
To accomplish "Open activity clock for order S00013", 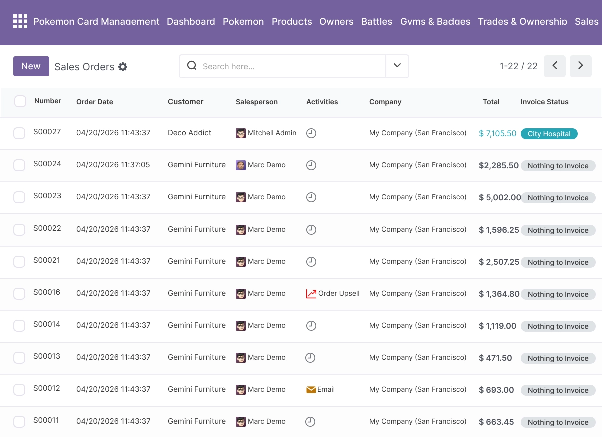I will pyautogui.click(x=310, y=358).
